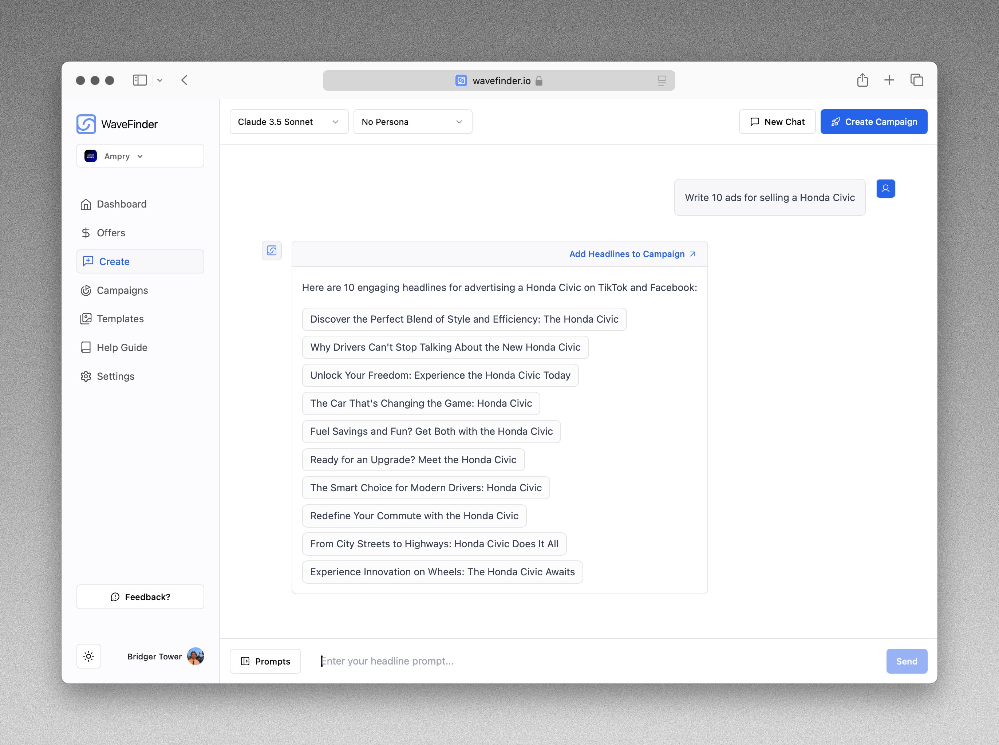Screen dimensions: 999x745
Task: Click the Ampry workspace logo
Action: 91,156
